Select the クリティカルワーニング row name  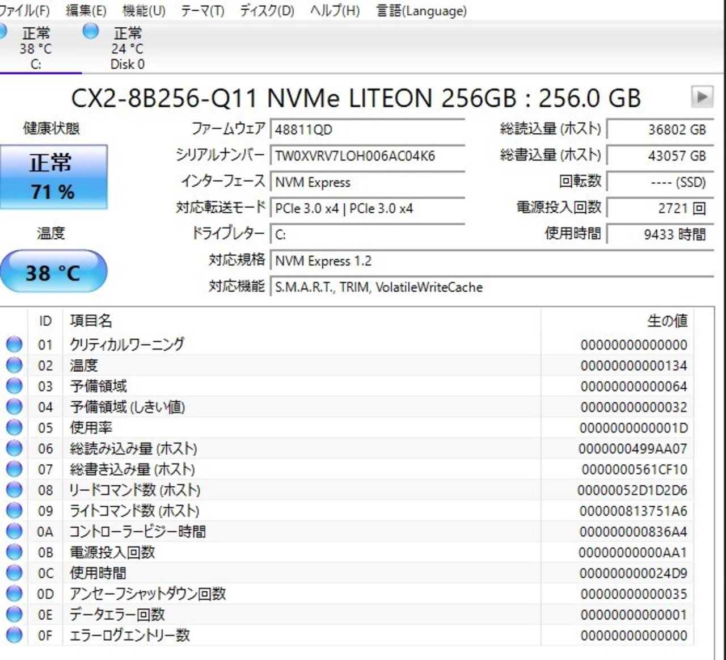pyautogui.click(x=127, y=344)
